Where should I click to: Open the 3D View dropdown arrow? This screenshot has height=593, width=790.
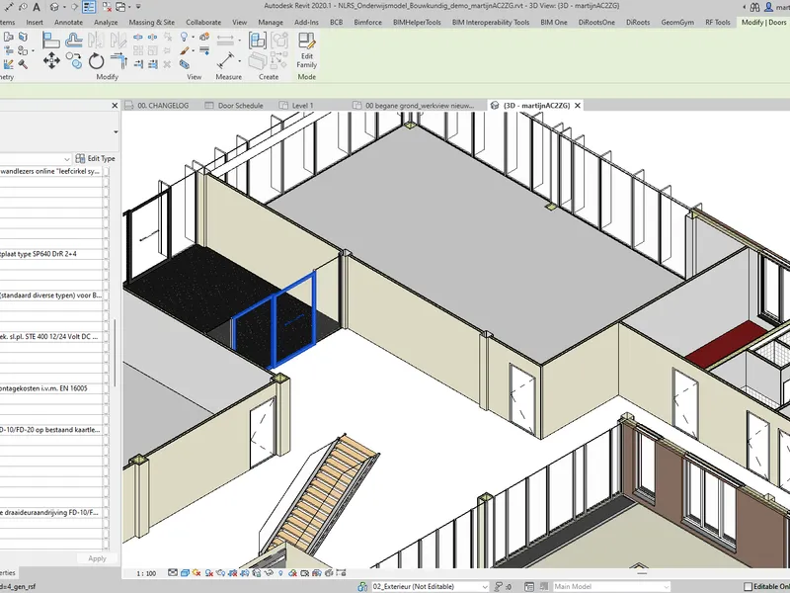tap(64, 7)
